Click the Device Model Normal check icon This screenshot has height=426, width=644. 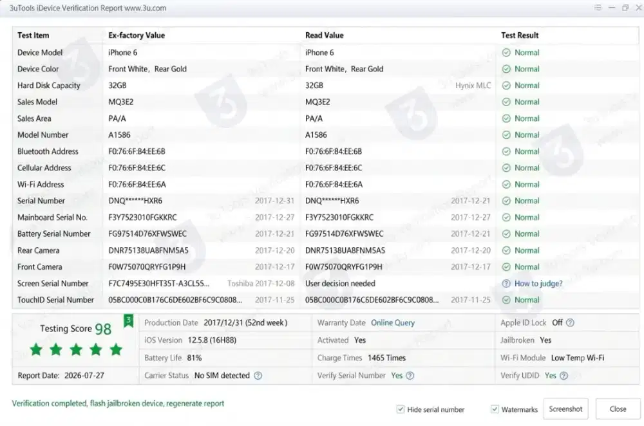(x=506, y=53)
